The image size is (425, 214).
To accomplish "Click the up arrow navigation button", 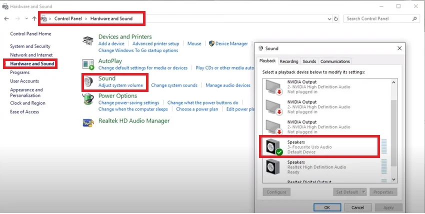I will tap(34, 18).
